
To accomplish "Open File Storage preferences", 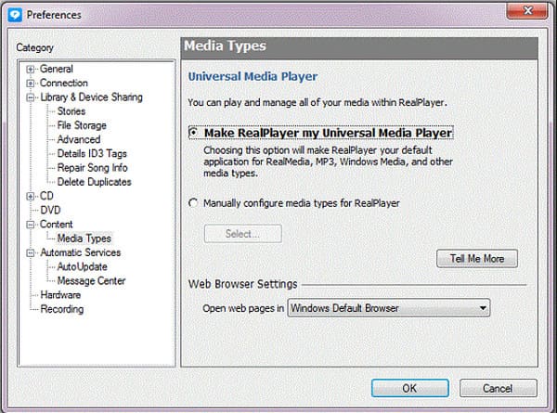I will click(82, 125).
